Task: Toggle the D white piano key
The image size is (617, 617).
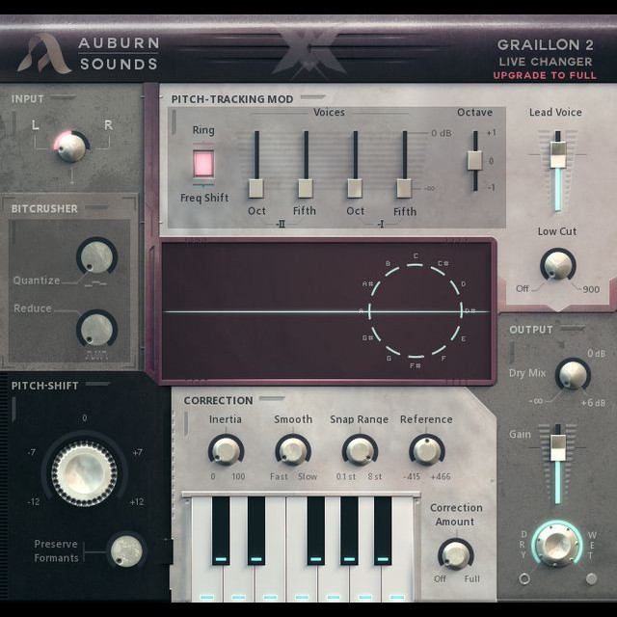Action: click(238, 578)
